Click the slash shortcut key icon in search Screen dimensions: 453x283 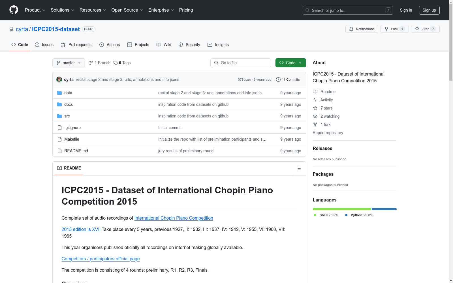click(388, 10)
